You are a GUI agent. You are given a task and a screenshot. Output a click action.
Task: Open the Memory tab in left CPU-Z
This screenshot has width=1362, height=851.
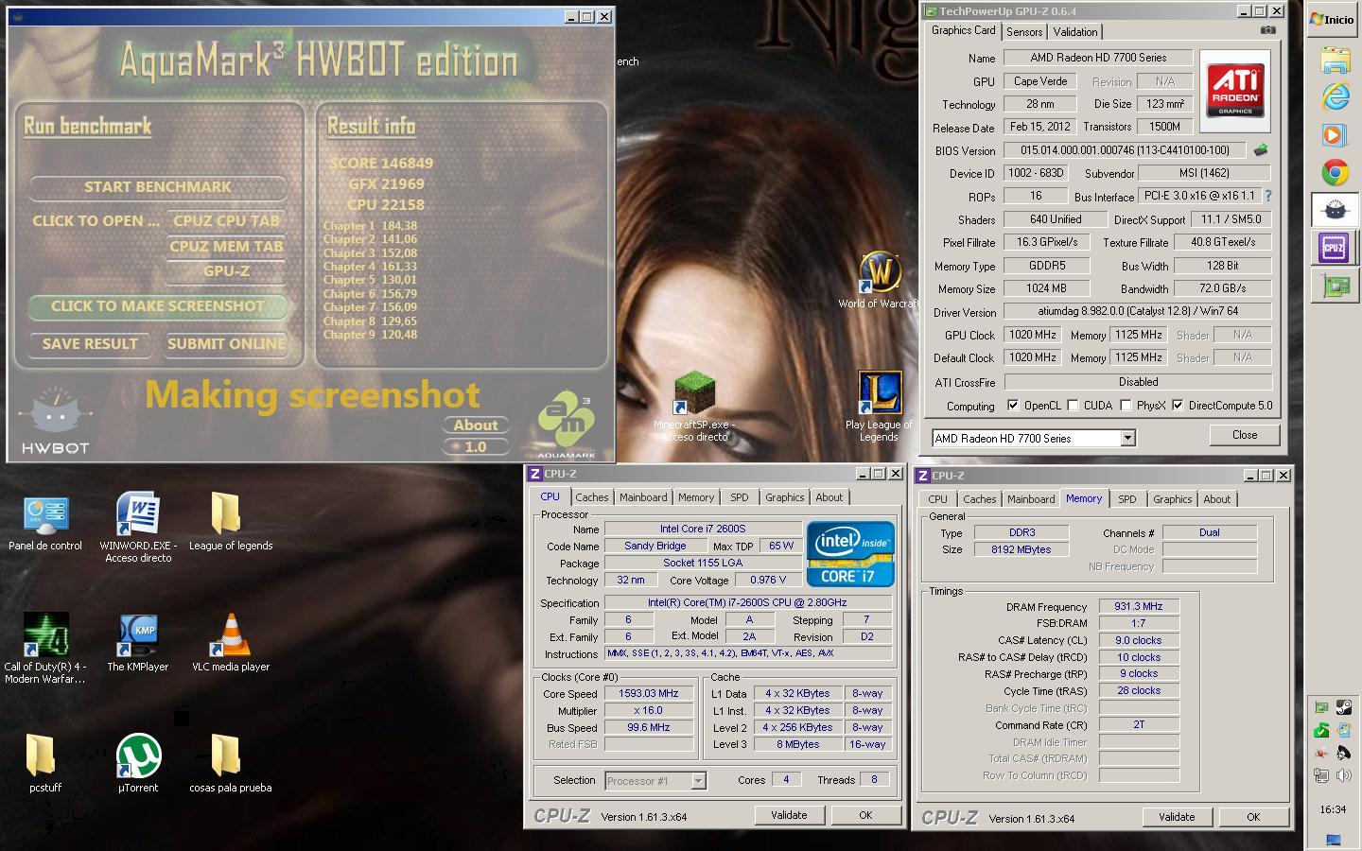click(696, 497)
